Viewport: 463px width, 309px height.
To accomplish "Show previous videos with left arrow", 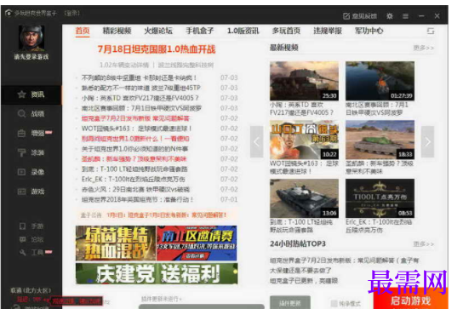I will 256,142.
